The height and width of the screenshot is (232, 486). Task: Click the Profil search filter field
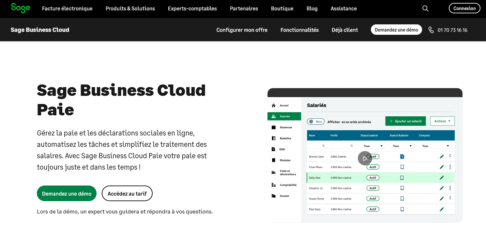click(x=343, y=146)
